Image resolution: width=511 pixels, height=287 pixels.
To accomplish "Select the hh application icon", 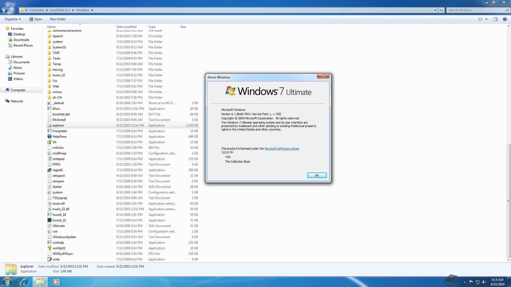I will [50, 142].
